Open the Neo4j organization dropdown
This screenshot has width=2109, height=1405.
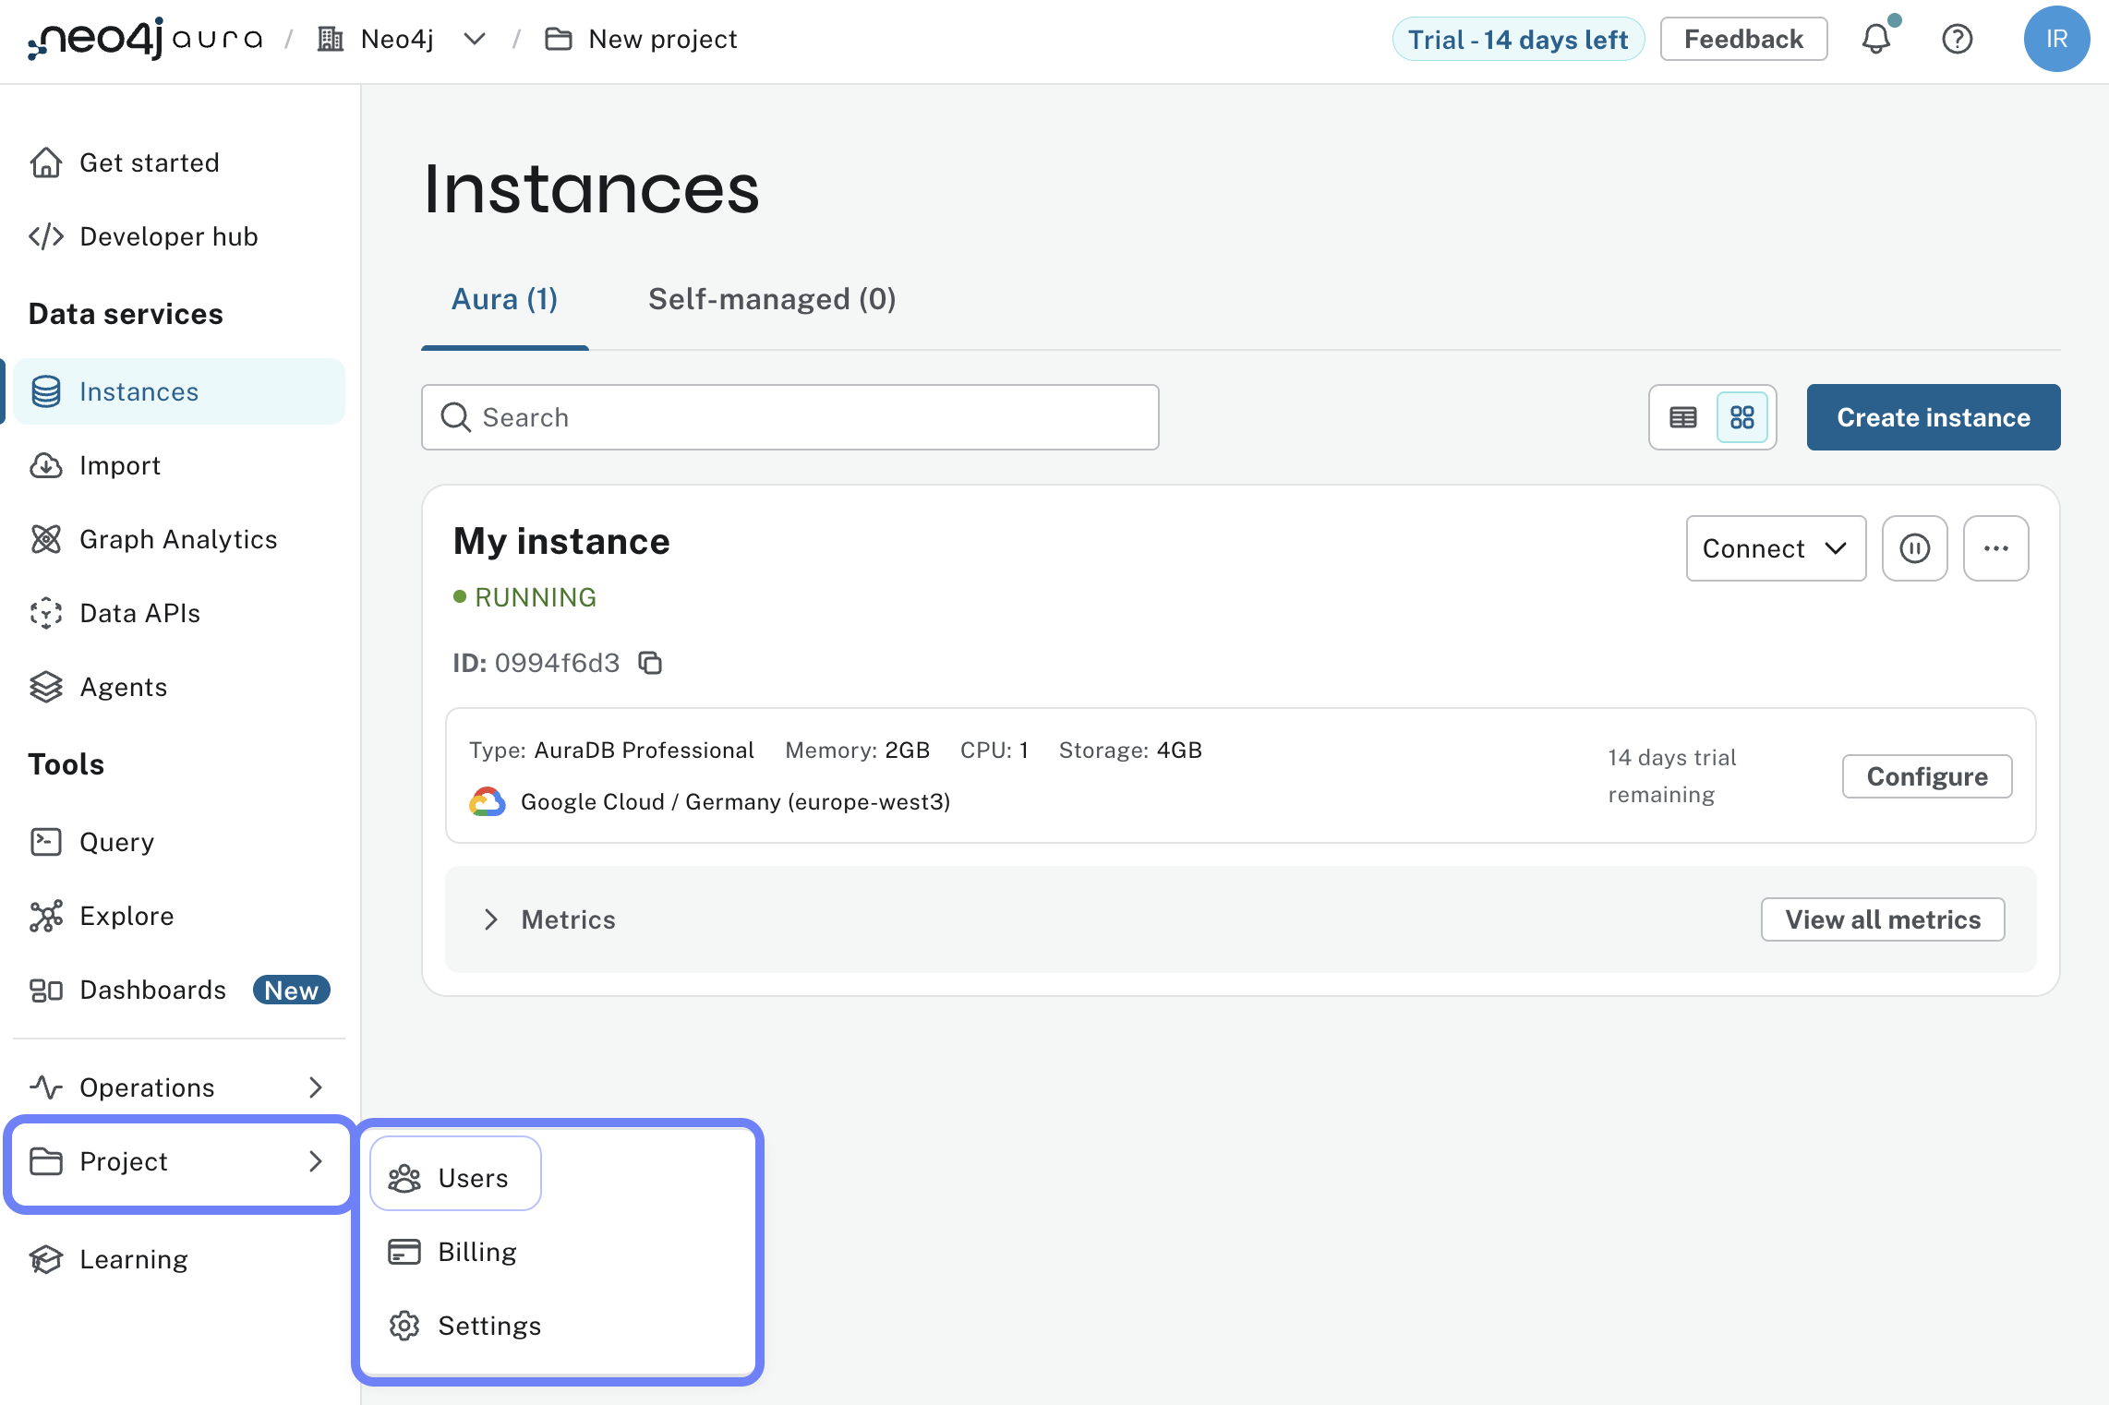point(474,39)
